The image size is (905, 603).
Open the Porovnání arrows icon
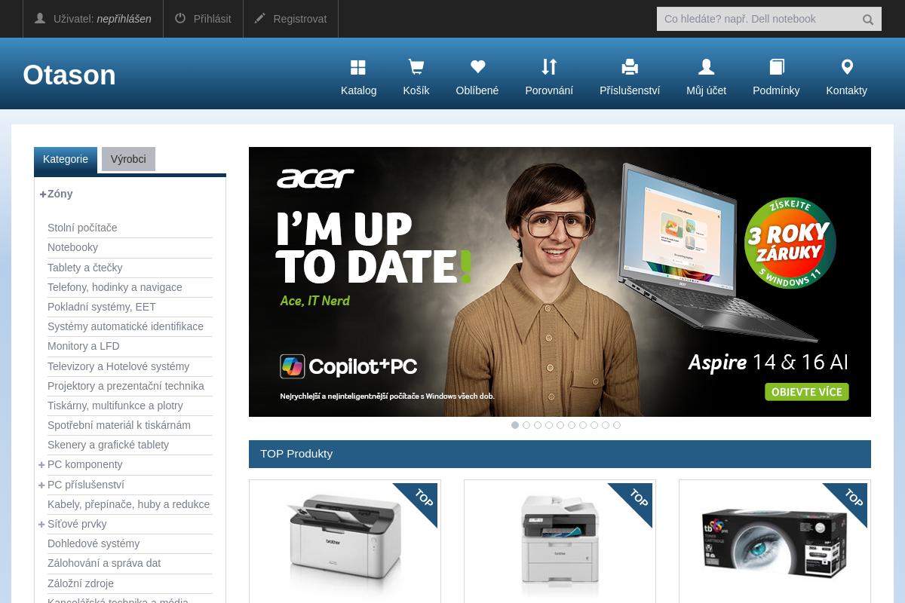549,67
